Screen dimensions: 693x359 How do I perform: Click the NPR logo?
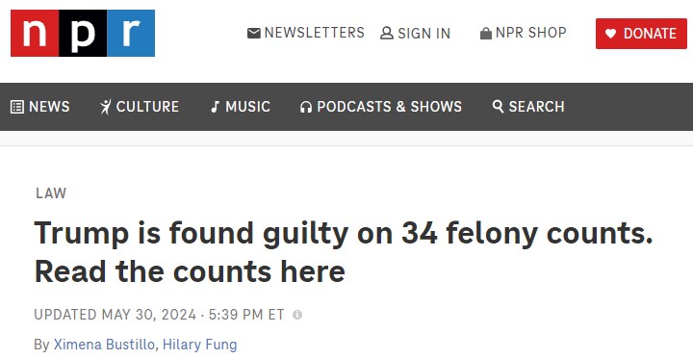tap(83, 33)
